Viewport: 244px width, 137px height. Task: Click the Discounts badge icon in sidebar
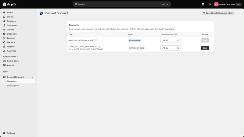tap(4, 34)
